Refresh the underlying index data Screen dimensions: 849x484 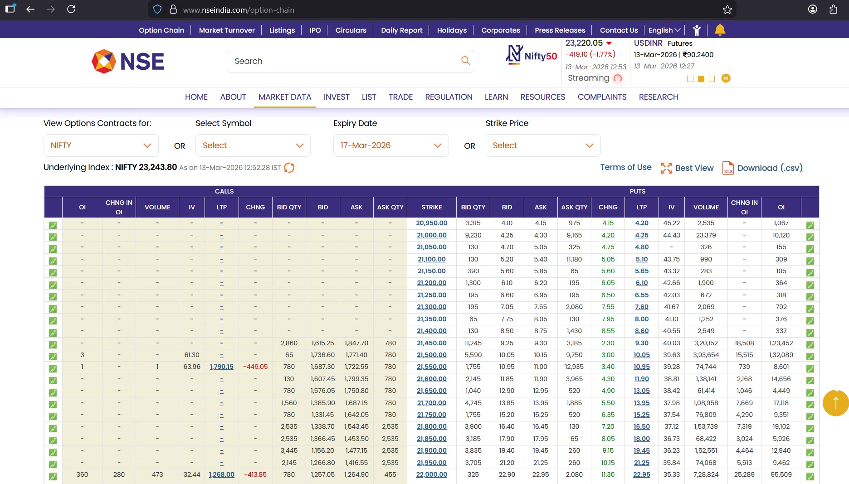pyautogui.click(x=289, y=168)
